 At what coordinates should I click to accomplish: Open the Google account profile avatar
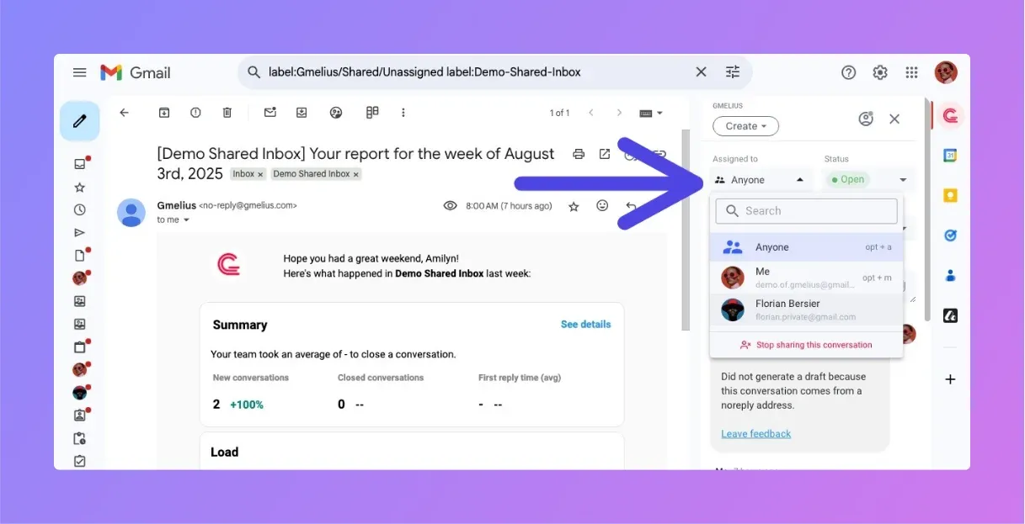(x=946, y=72)
